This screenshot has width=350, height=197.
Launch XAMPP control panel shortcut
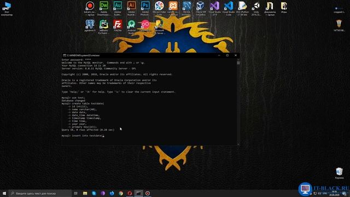(x=173, y=9)
